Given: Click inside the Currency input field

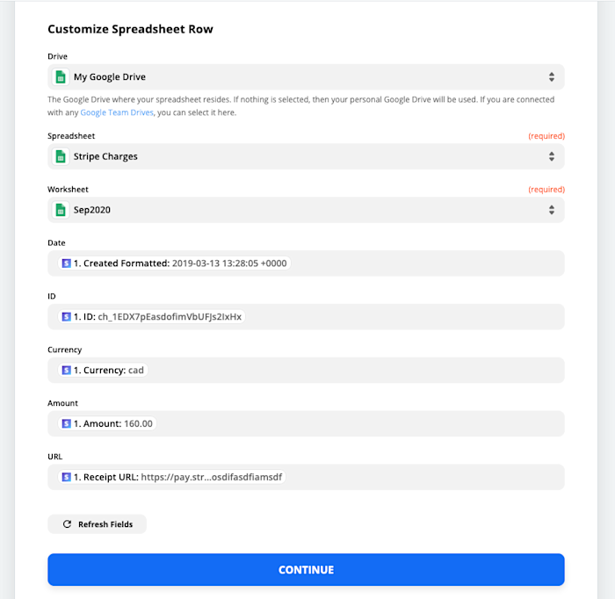Looking at the screenshot, I should pyautogui.click(x=351, y=370).
